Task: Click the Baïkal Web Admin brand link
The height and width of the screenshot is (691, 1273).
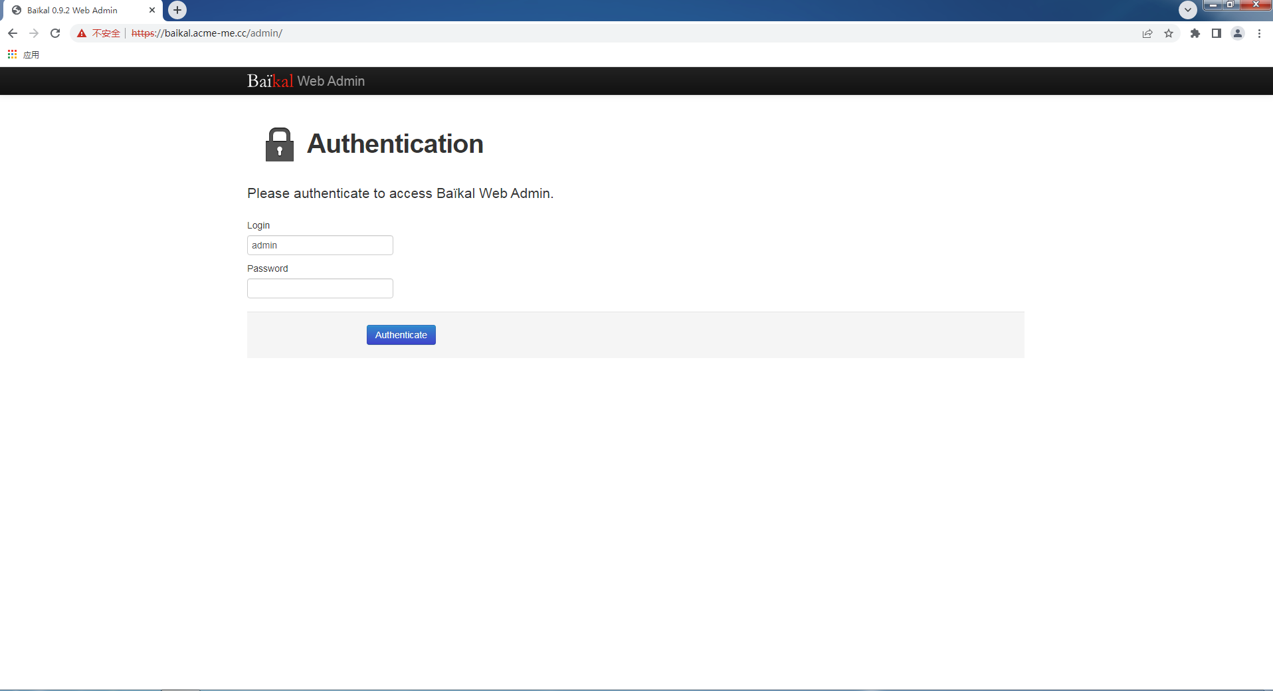Action: coord(306,81)
